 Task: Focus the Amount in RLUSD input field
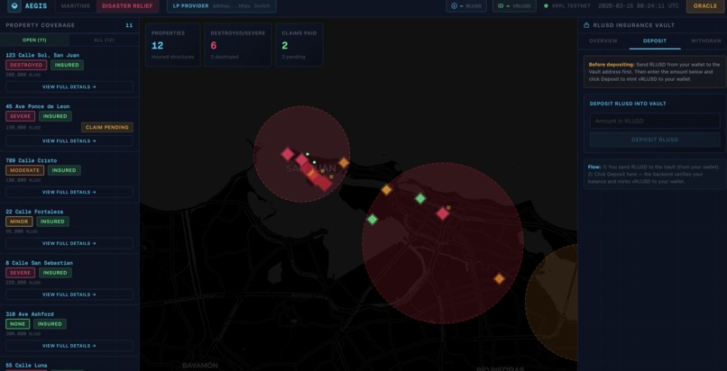click(x=655, y=121)
